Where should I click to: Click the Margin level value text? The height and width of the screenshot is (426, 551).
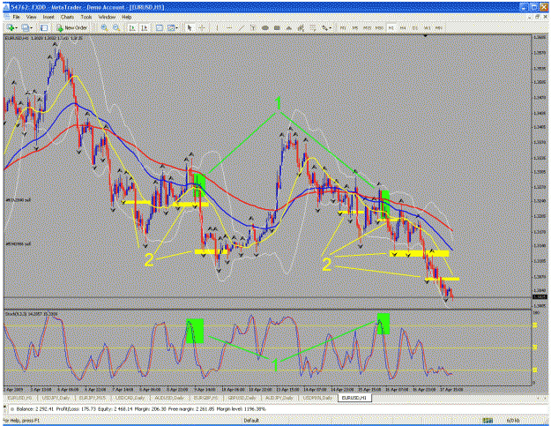pyautogui.click(x=241, y=409)
